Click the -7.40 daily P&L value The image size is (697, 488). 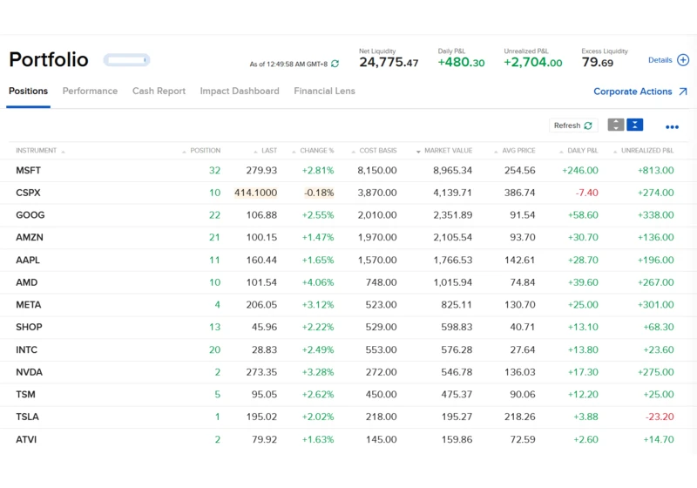point(586,193)
